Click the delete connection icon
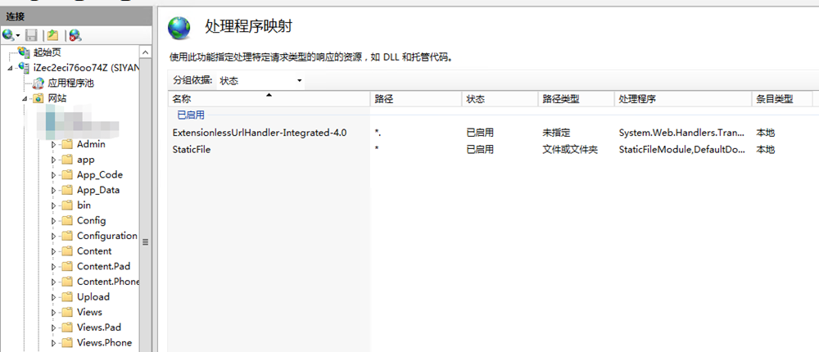 (x=75, y=35)
